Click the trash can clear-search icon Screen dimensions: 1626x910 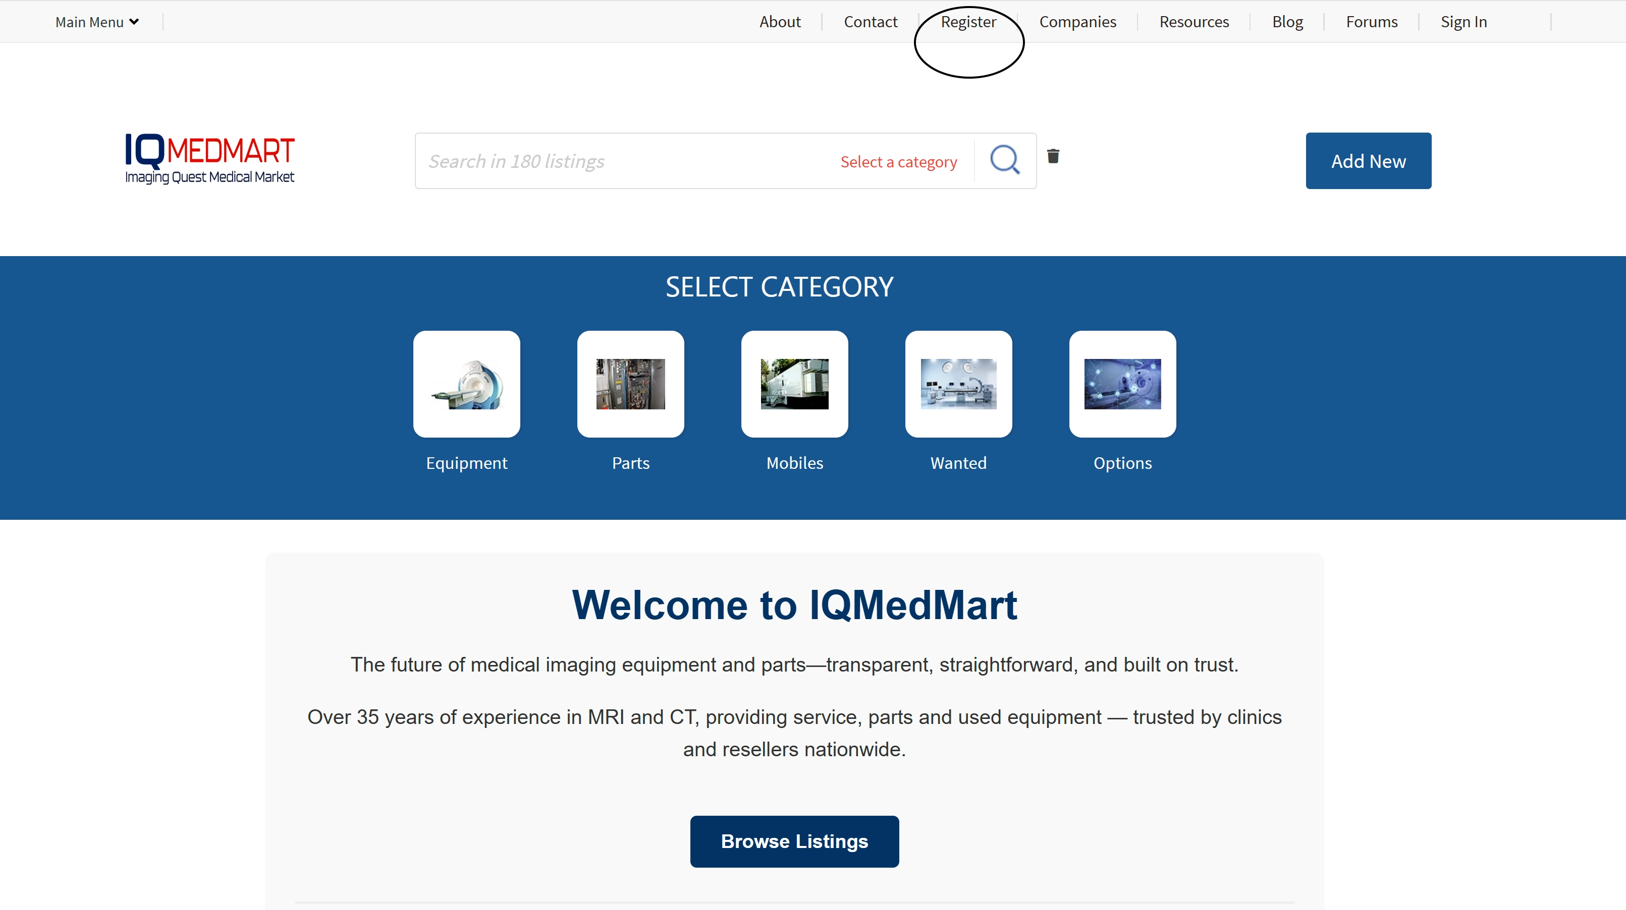click(x=1053, y=156)
